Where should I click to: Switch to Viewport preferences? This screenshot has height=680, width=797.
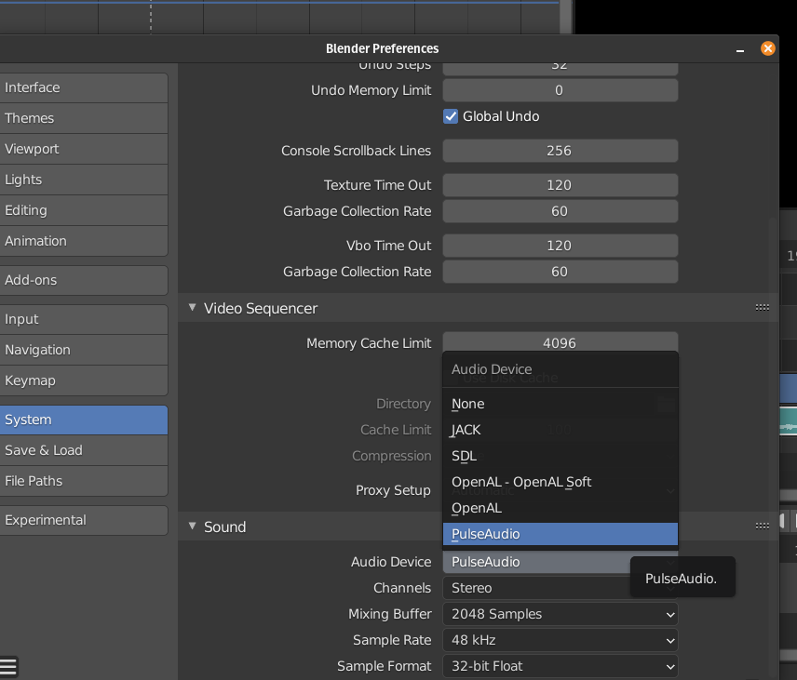84,149
